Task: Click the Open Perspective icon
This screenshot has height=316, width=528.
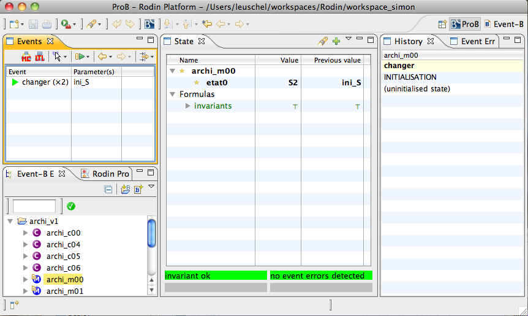Action: tap(442, 24)
